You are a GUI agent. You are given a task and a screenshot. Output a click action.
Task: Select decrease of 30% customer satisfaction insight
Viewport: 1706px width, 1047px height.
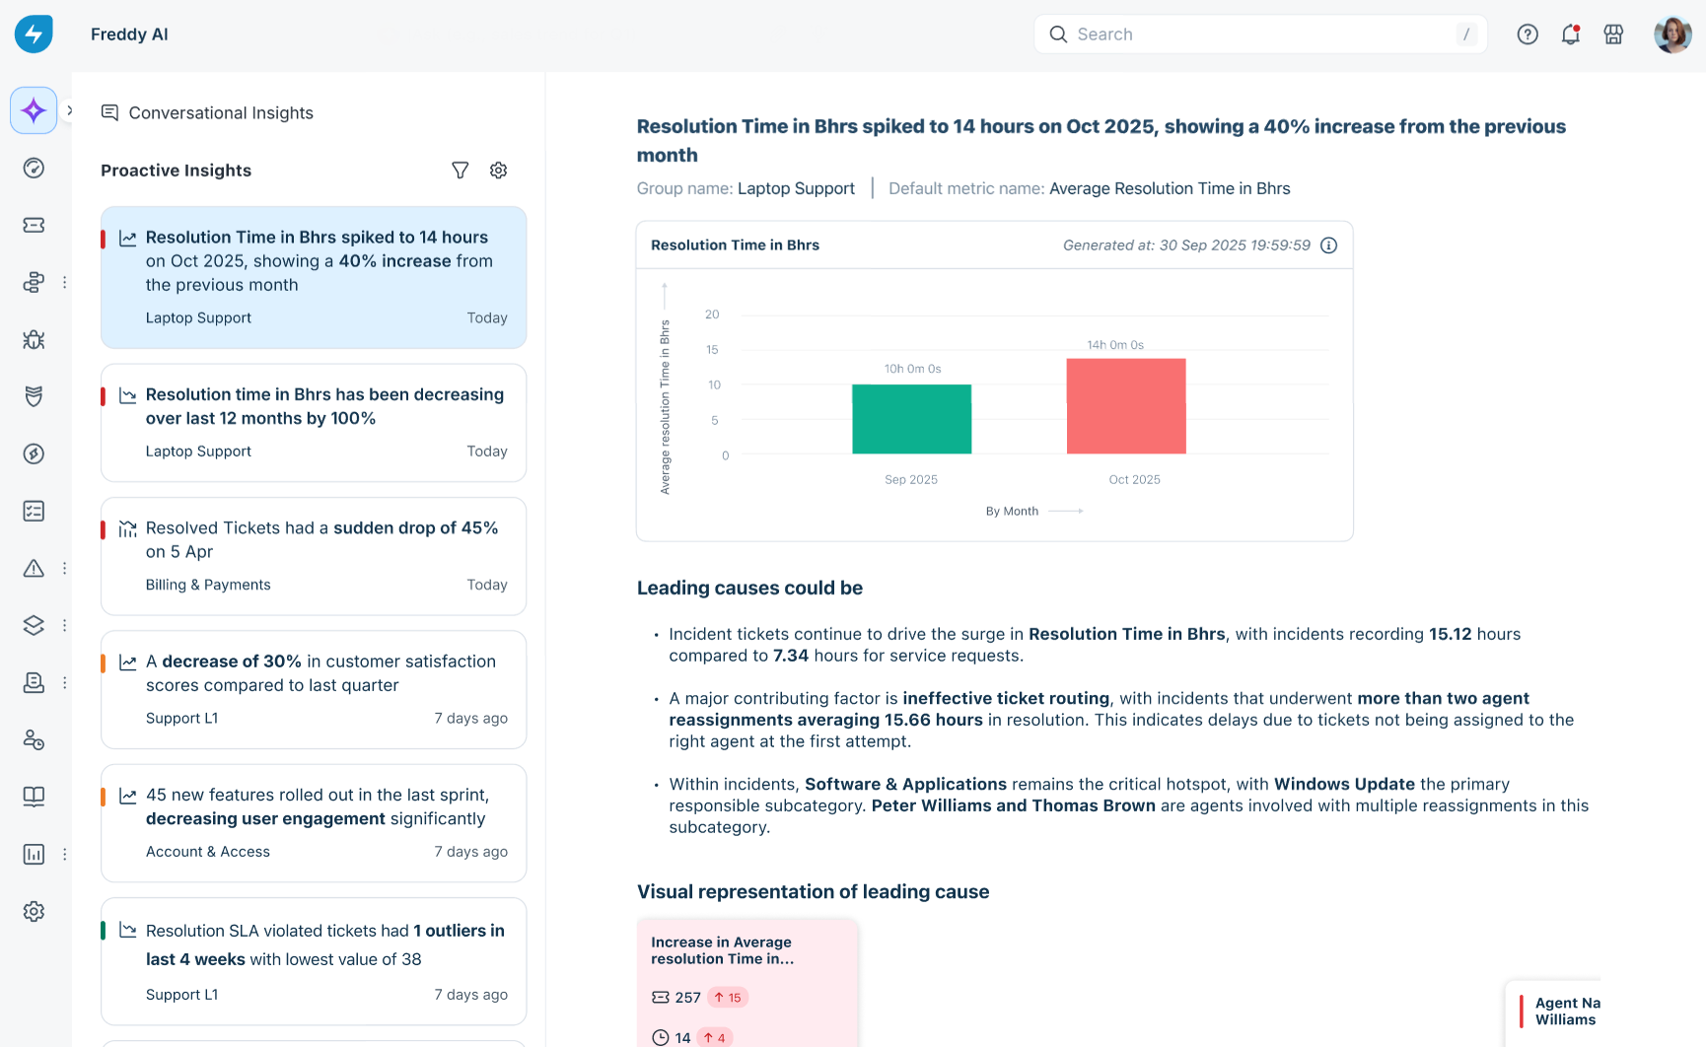pos(314,689)
